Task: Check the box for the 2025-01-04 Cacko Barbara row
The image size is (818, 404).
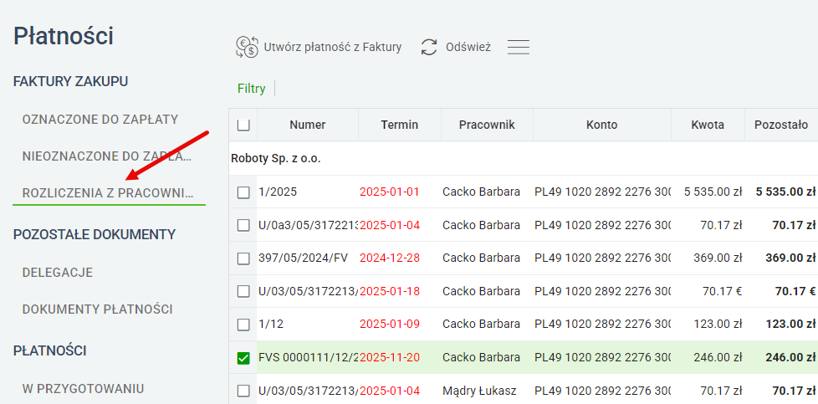Action: click(243, 225)
